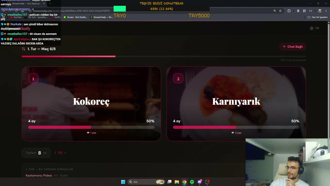
Task: Bookmark this page with the star icon
Action: pos(280,11)
